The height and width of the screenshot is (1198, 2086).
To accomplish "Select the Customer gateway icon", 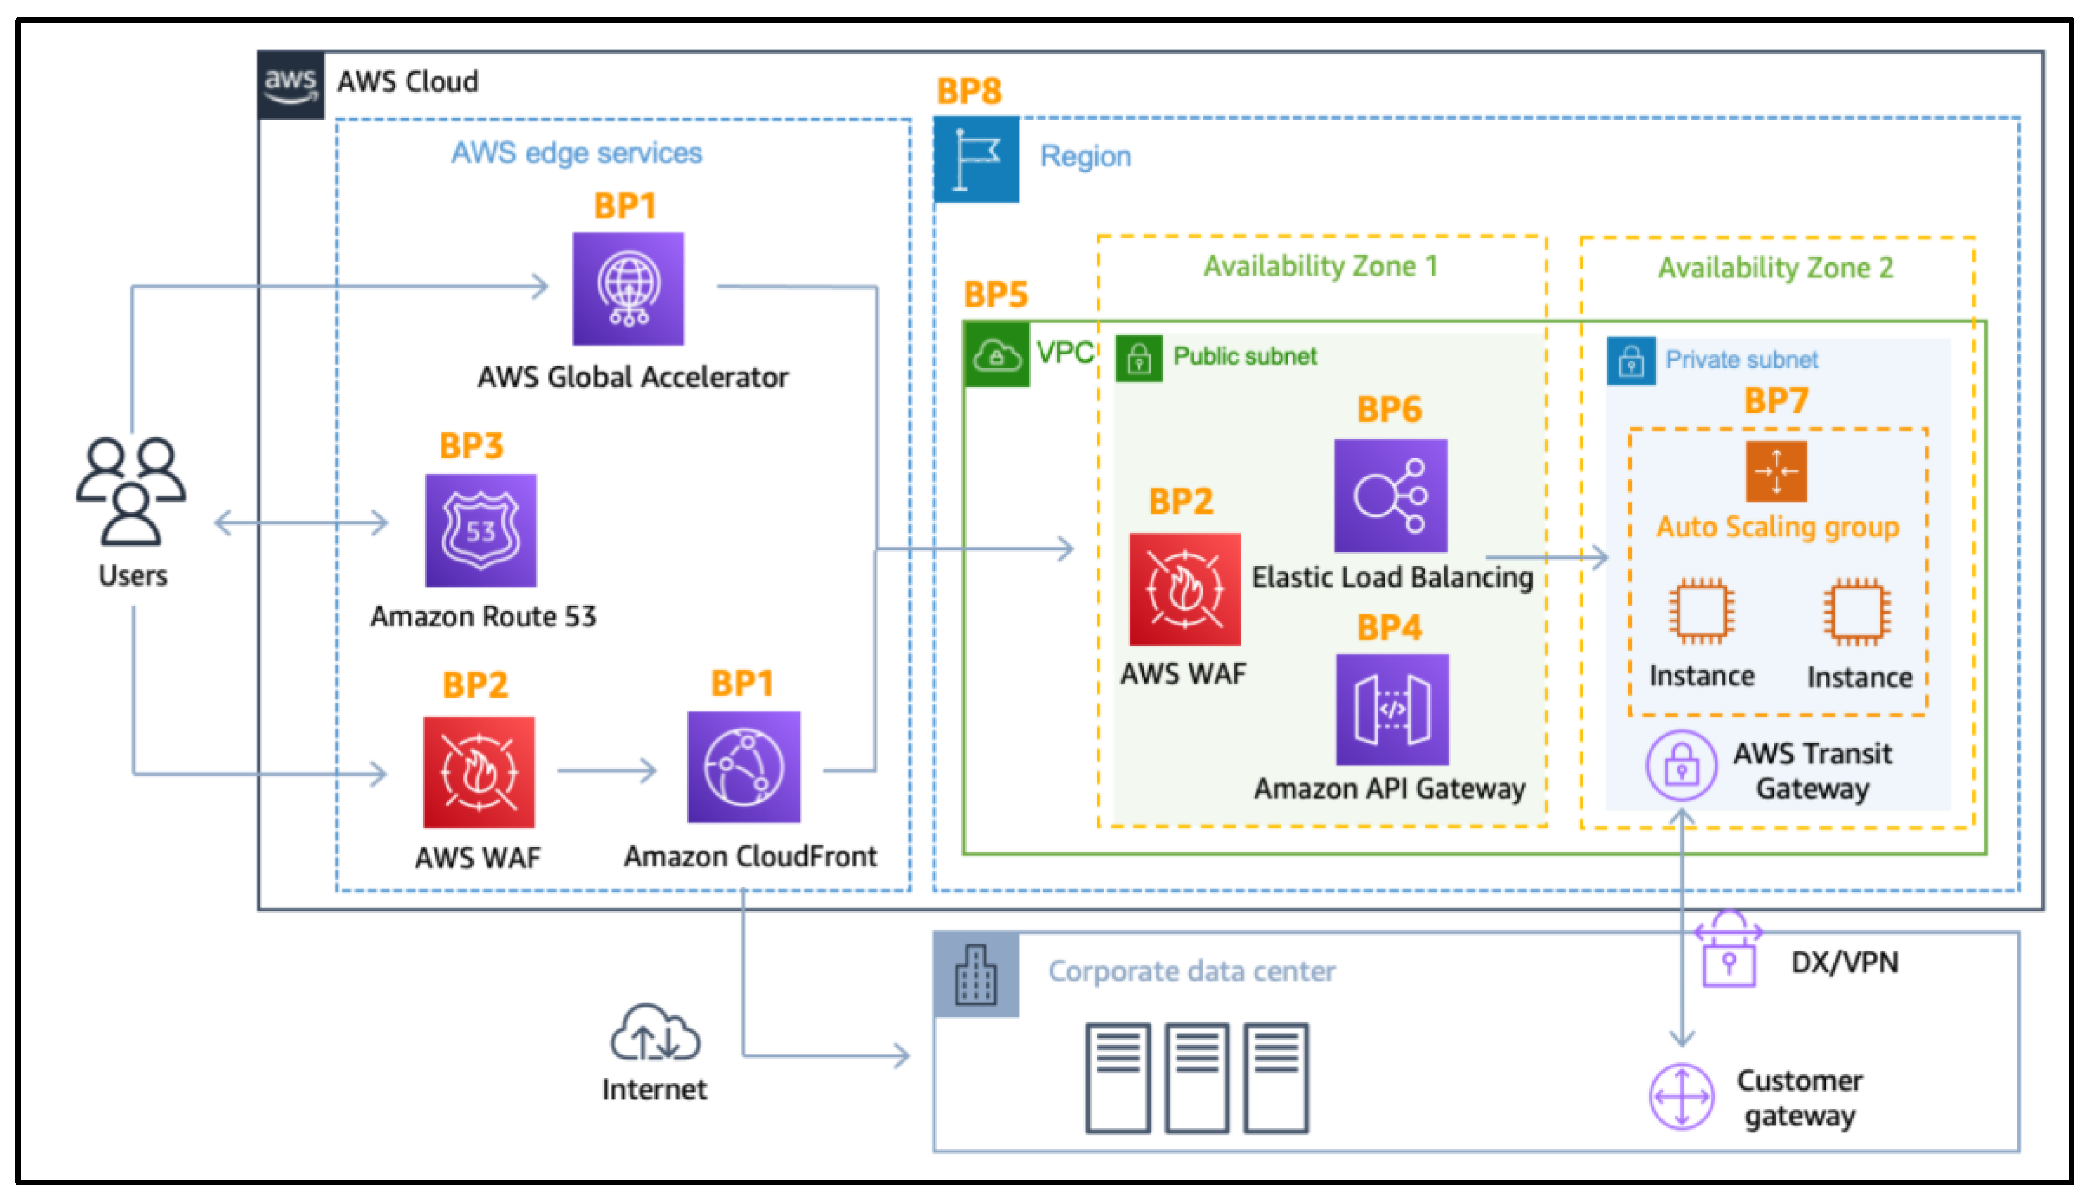I will pos(1681,1096).
